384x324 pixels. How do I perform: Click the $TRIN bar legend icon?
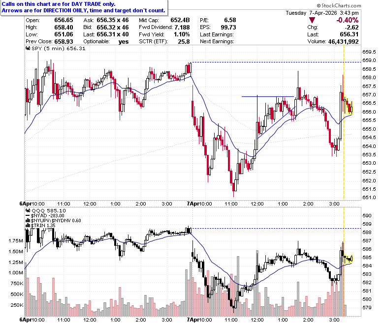tap(28, 226)
